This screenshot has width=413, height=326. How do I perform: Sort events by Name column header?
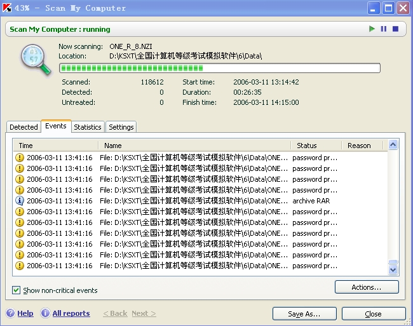point(194,146)
